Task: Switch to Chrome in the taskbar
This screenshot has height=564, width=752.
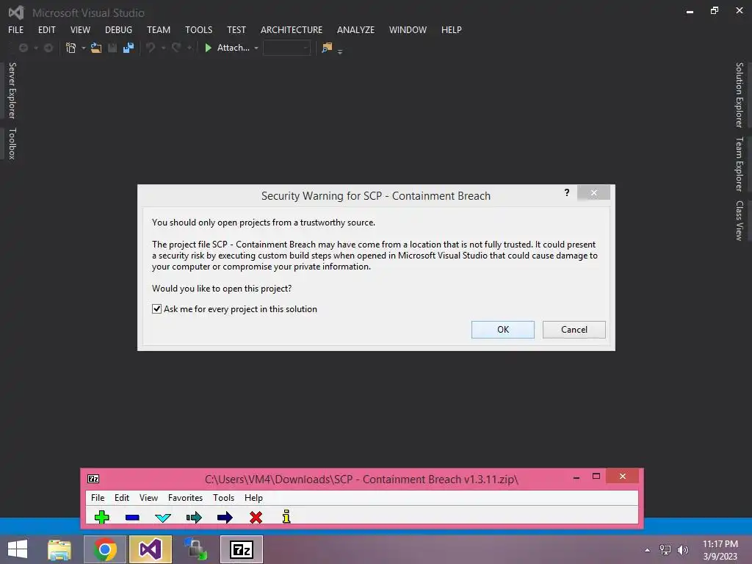Action: (105, 549)
